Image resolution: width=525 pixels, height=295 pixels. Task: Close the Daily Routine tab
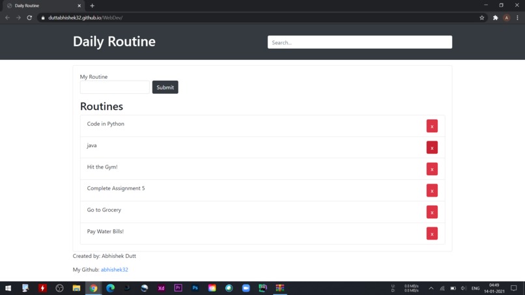point(79,6)
